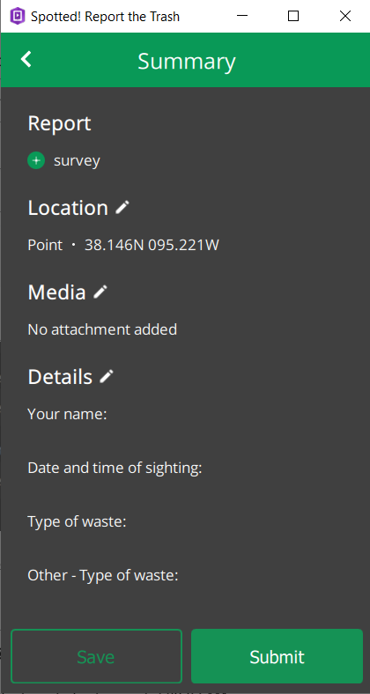Image resolution: width=370 pixels, height=694 pixels.
Task: Click the No attachment added text
Action: [102, 329]
